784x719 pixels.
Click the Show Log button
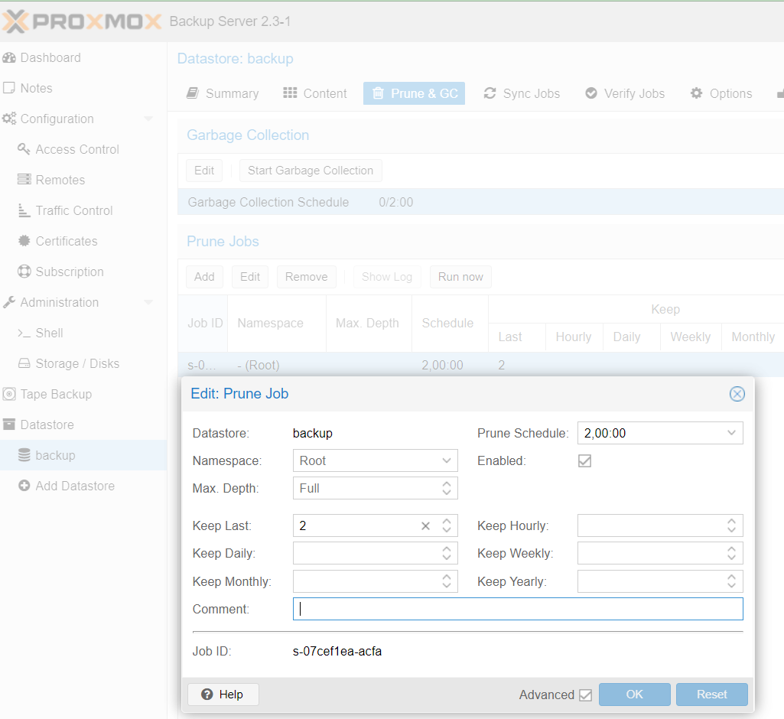[387, 277]
